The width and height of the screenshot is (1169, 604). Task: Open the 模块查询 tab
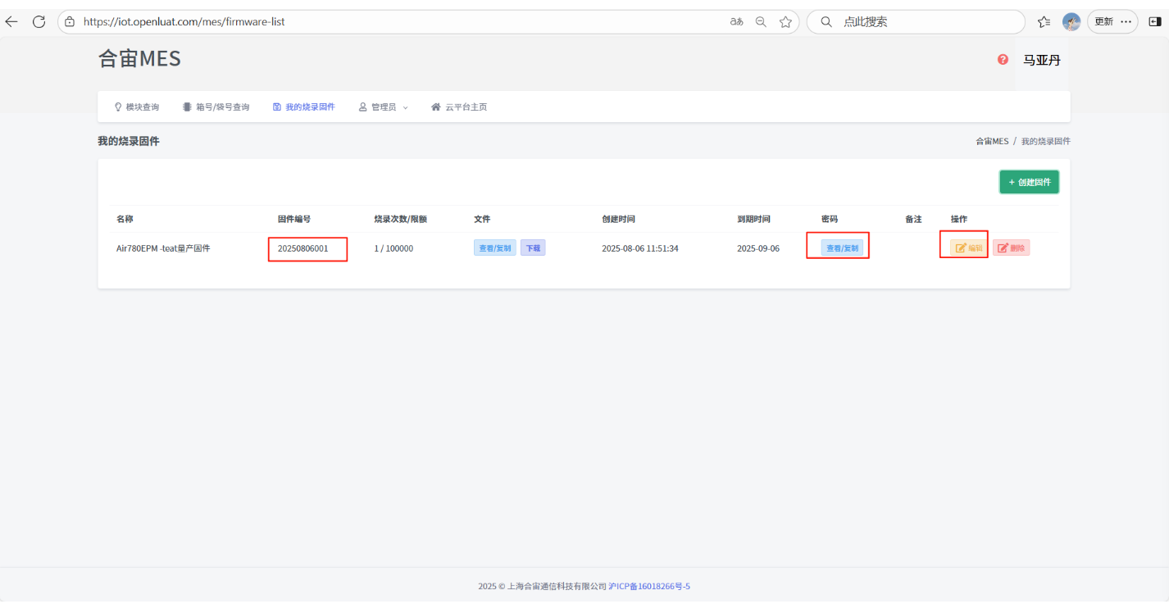137,107
